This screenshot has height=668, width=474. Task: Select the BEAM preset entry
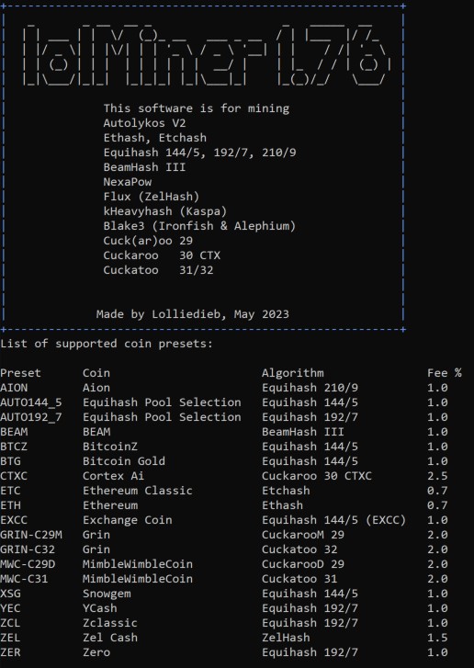(14, 432)
